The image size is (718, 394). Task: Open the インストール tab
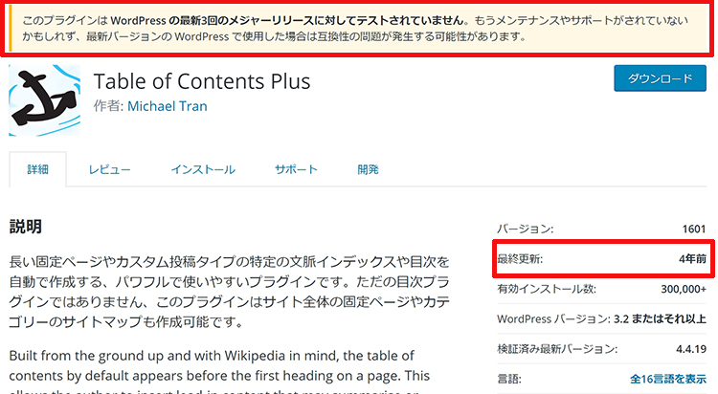203,169
